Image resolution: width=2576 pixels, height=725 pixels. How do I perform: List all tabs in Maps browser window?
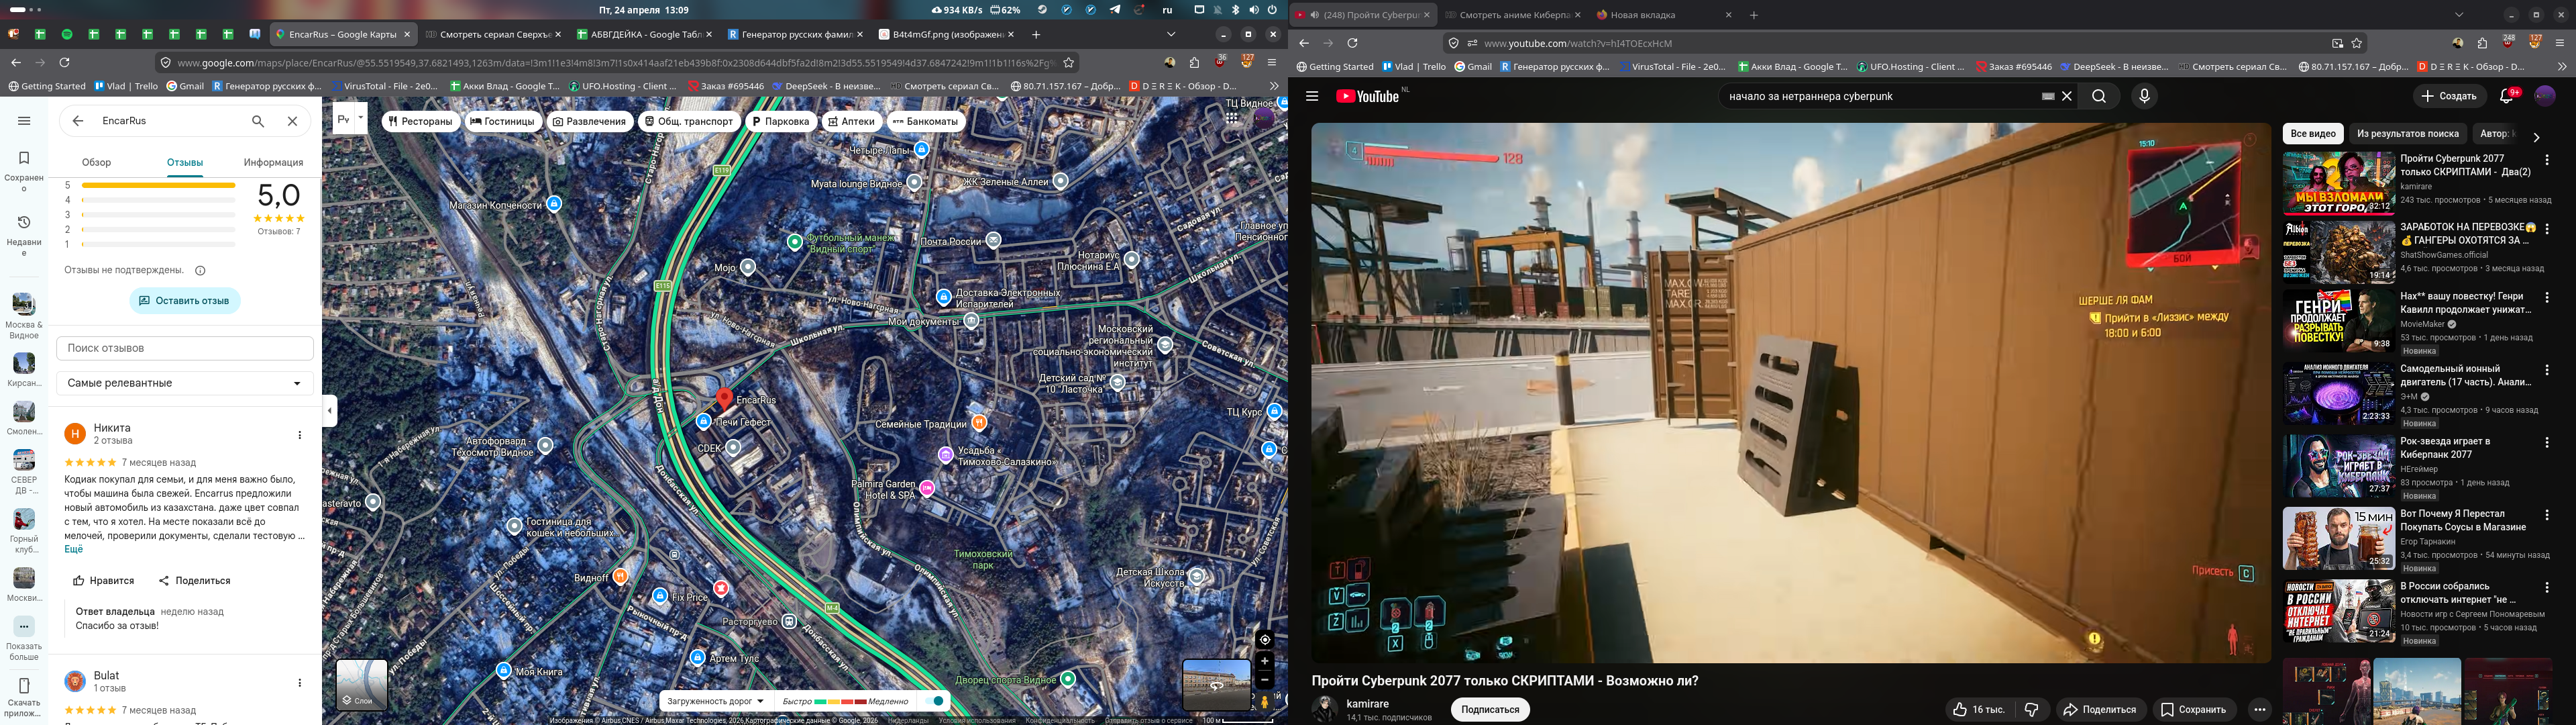pos(1171,34)
